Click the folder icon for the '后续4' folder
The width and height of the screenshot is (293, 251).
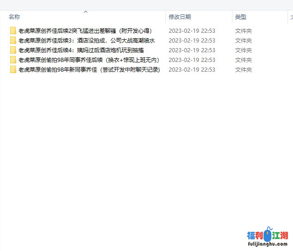[x=13, y=50]
